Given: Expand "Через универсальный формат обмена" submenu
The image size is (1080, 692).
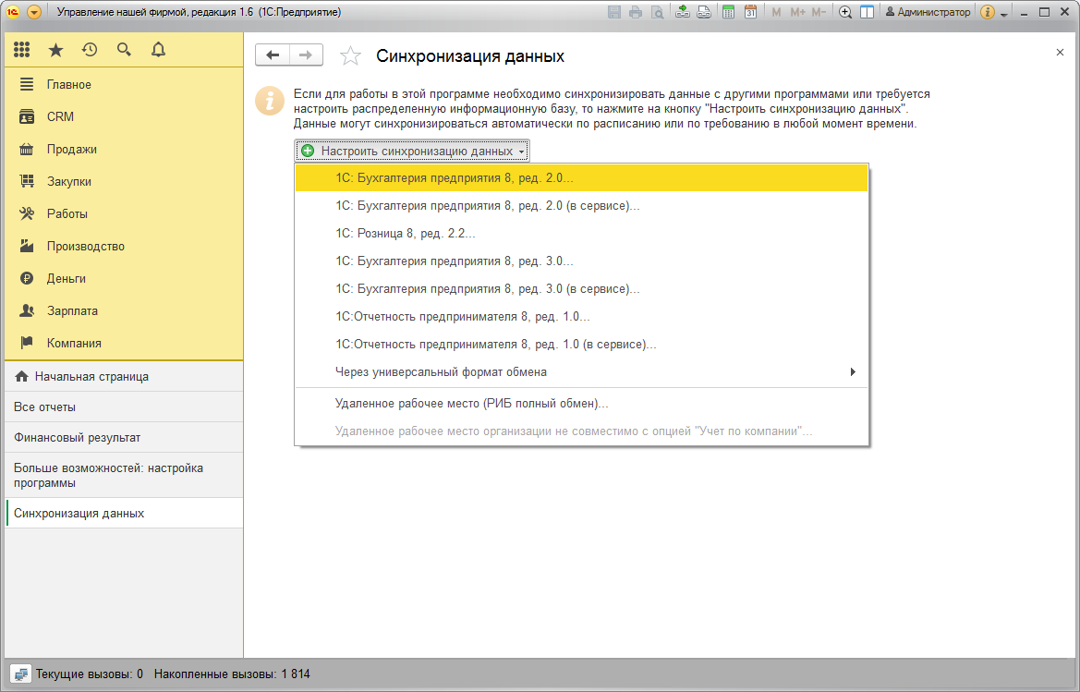Looking at the screenshot, I should (x=580, y=371).
